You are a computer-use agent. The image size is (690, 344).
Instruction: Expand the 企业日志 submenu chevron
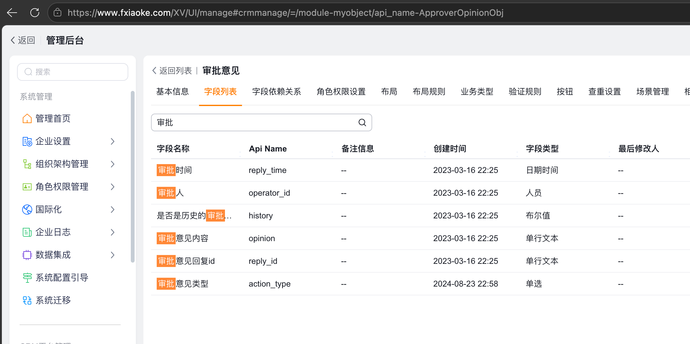[113, 232]
